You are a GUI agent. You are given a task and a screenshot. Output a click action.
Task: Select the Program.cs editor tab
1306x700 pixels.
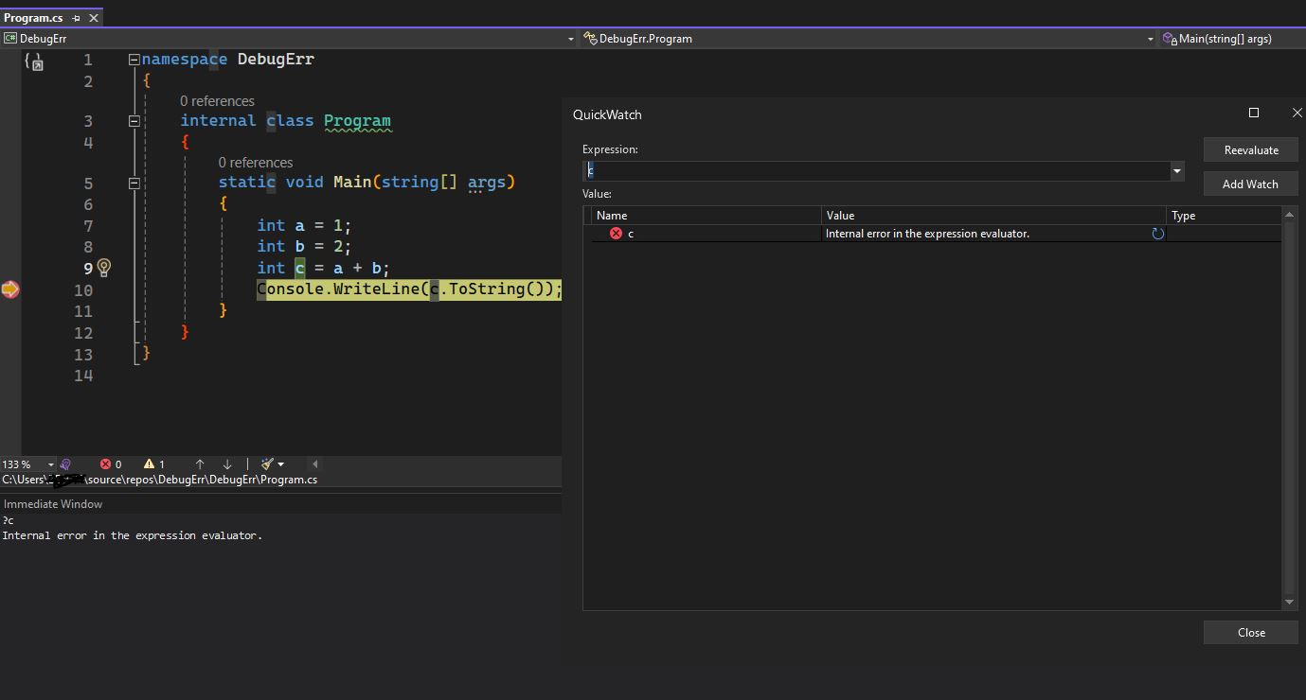click(33, 18)
